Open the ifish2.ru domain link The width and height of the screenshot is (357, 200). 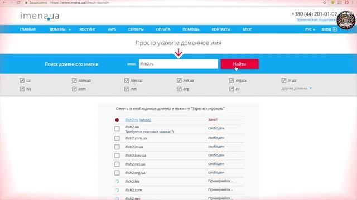tap(132, 120)
